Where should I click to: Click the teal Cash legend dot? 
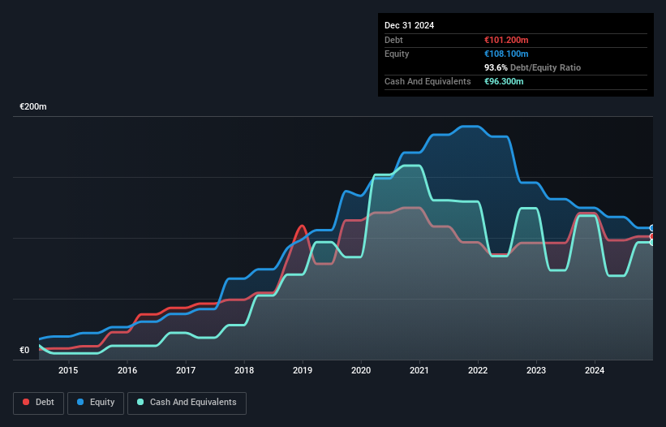[140, 402]
